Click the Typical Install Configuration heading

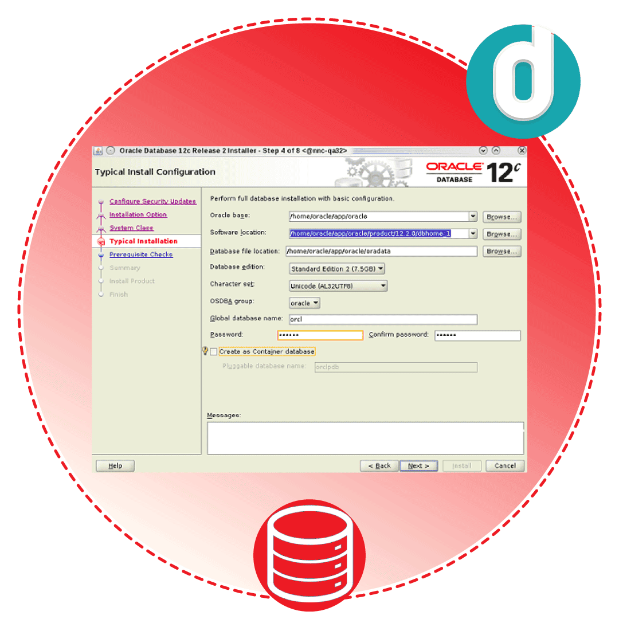[x=155, y=172]
